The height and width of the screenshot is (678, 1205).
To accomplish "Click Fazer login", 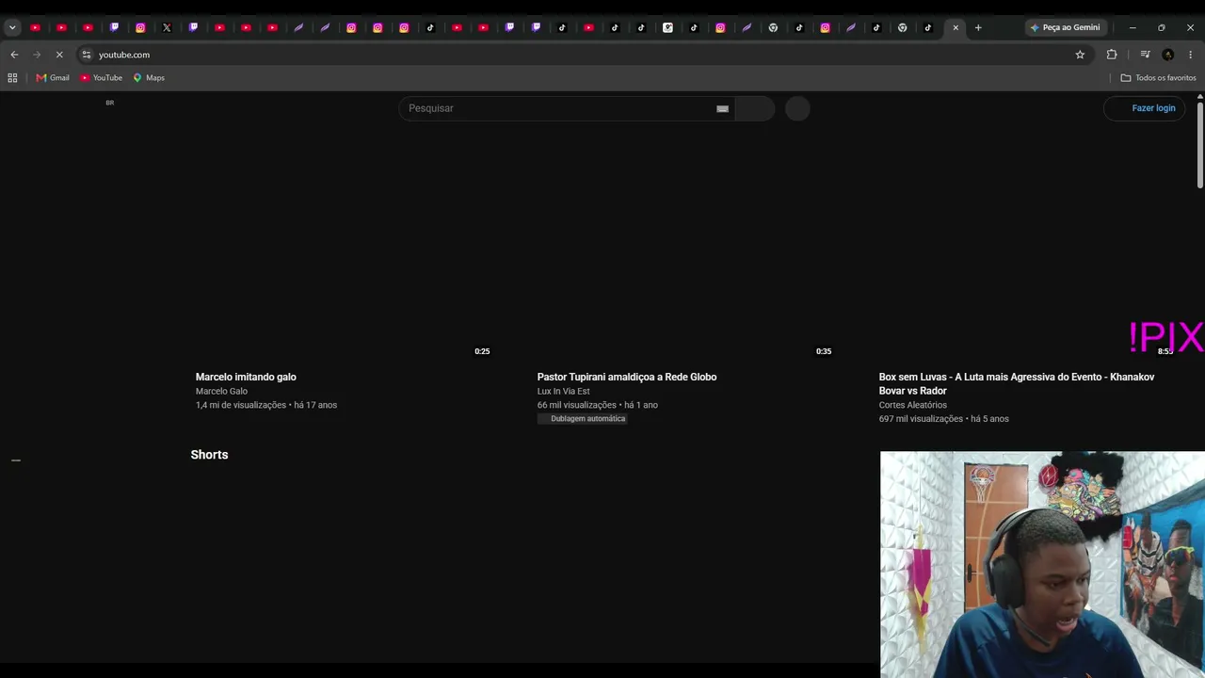I will click(x=1144, y=108).
